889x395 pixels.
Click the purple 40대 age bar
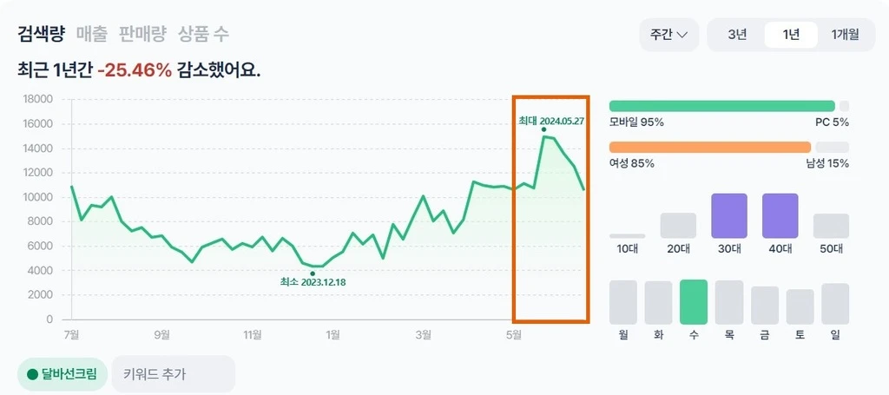click(x=780, y=216)
